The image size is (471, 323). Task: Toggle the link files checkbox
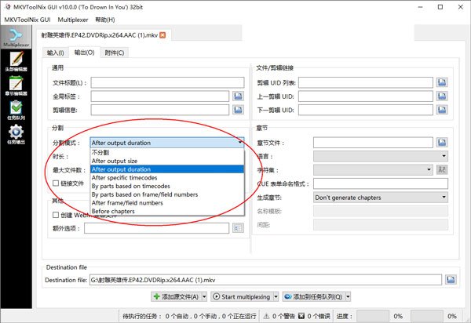point(56,183)
